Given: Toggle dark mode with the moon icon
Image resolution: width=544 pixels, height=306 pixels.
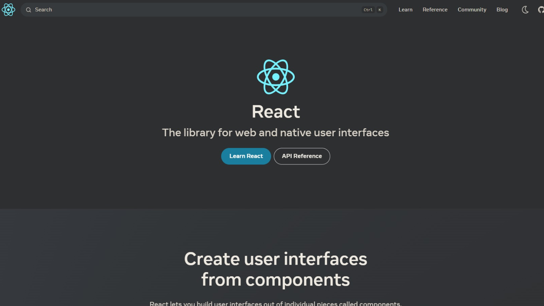Looking at the screenshot, I should tap(525, 10).
